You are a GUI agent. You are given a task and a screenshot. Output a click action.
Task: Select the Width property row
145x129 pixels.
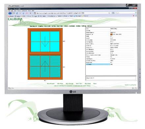tap(110, 36)
